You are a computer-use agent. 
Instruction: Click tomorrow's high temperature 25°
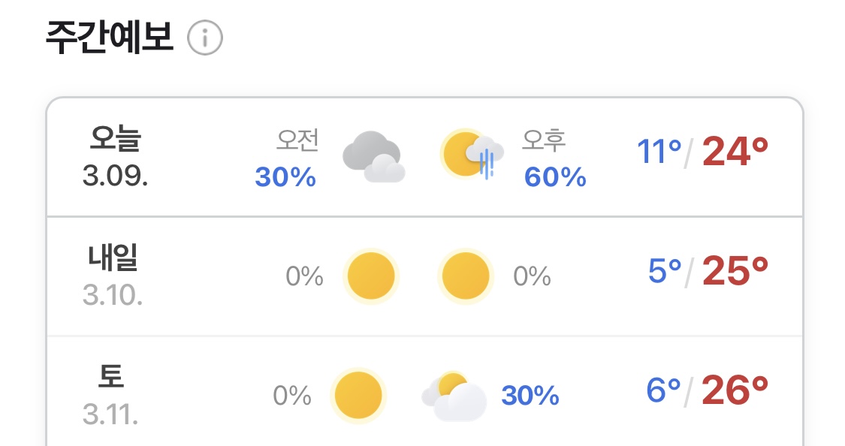[735, 272]
